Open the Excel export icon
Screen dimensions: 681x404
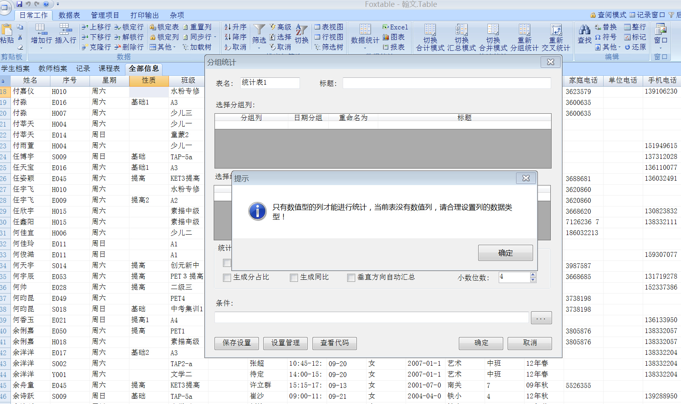click(396, 27)
